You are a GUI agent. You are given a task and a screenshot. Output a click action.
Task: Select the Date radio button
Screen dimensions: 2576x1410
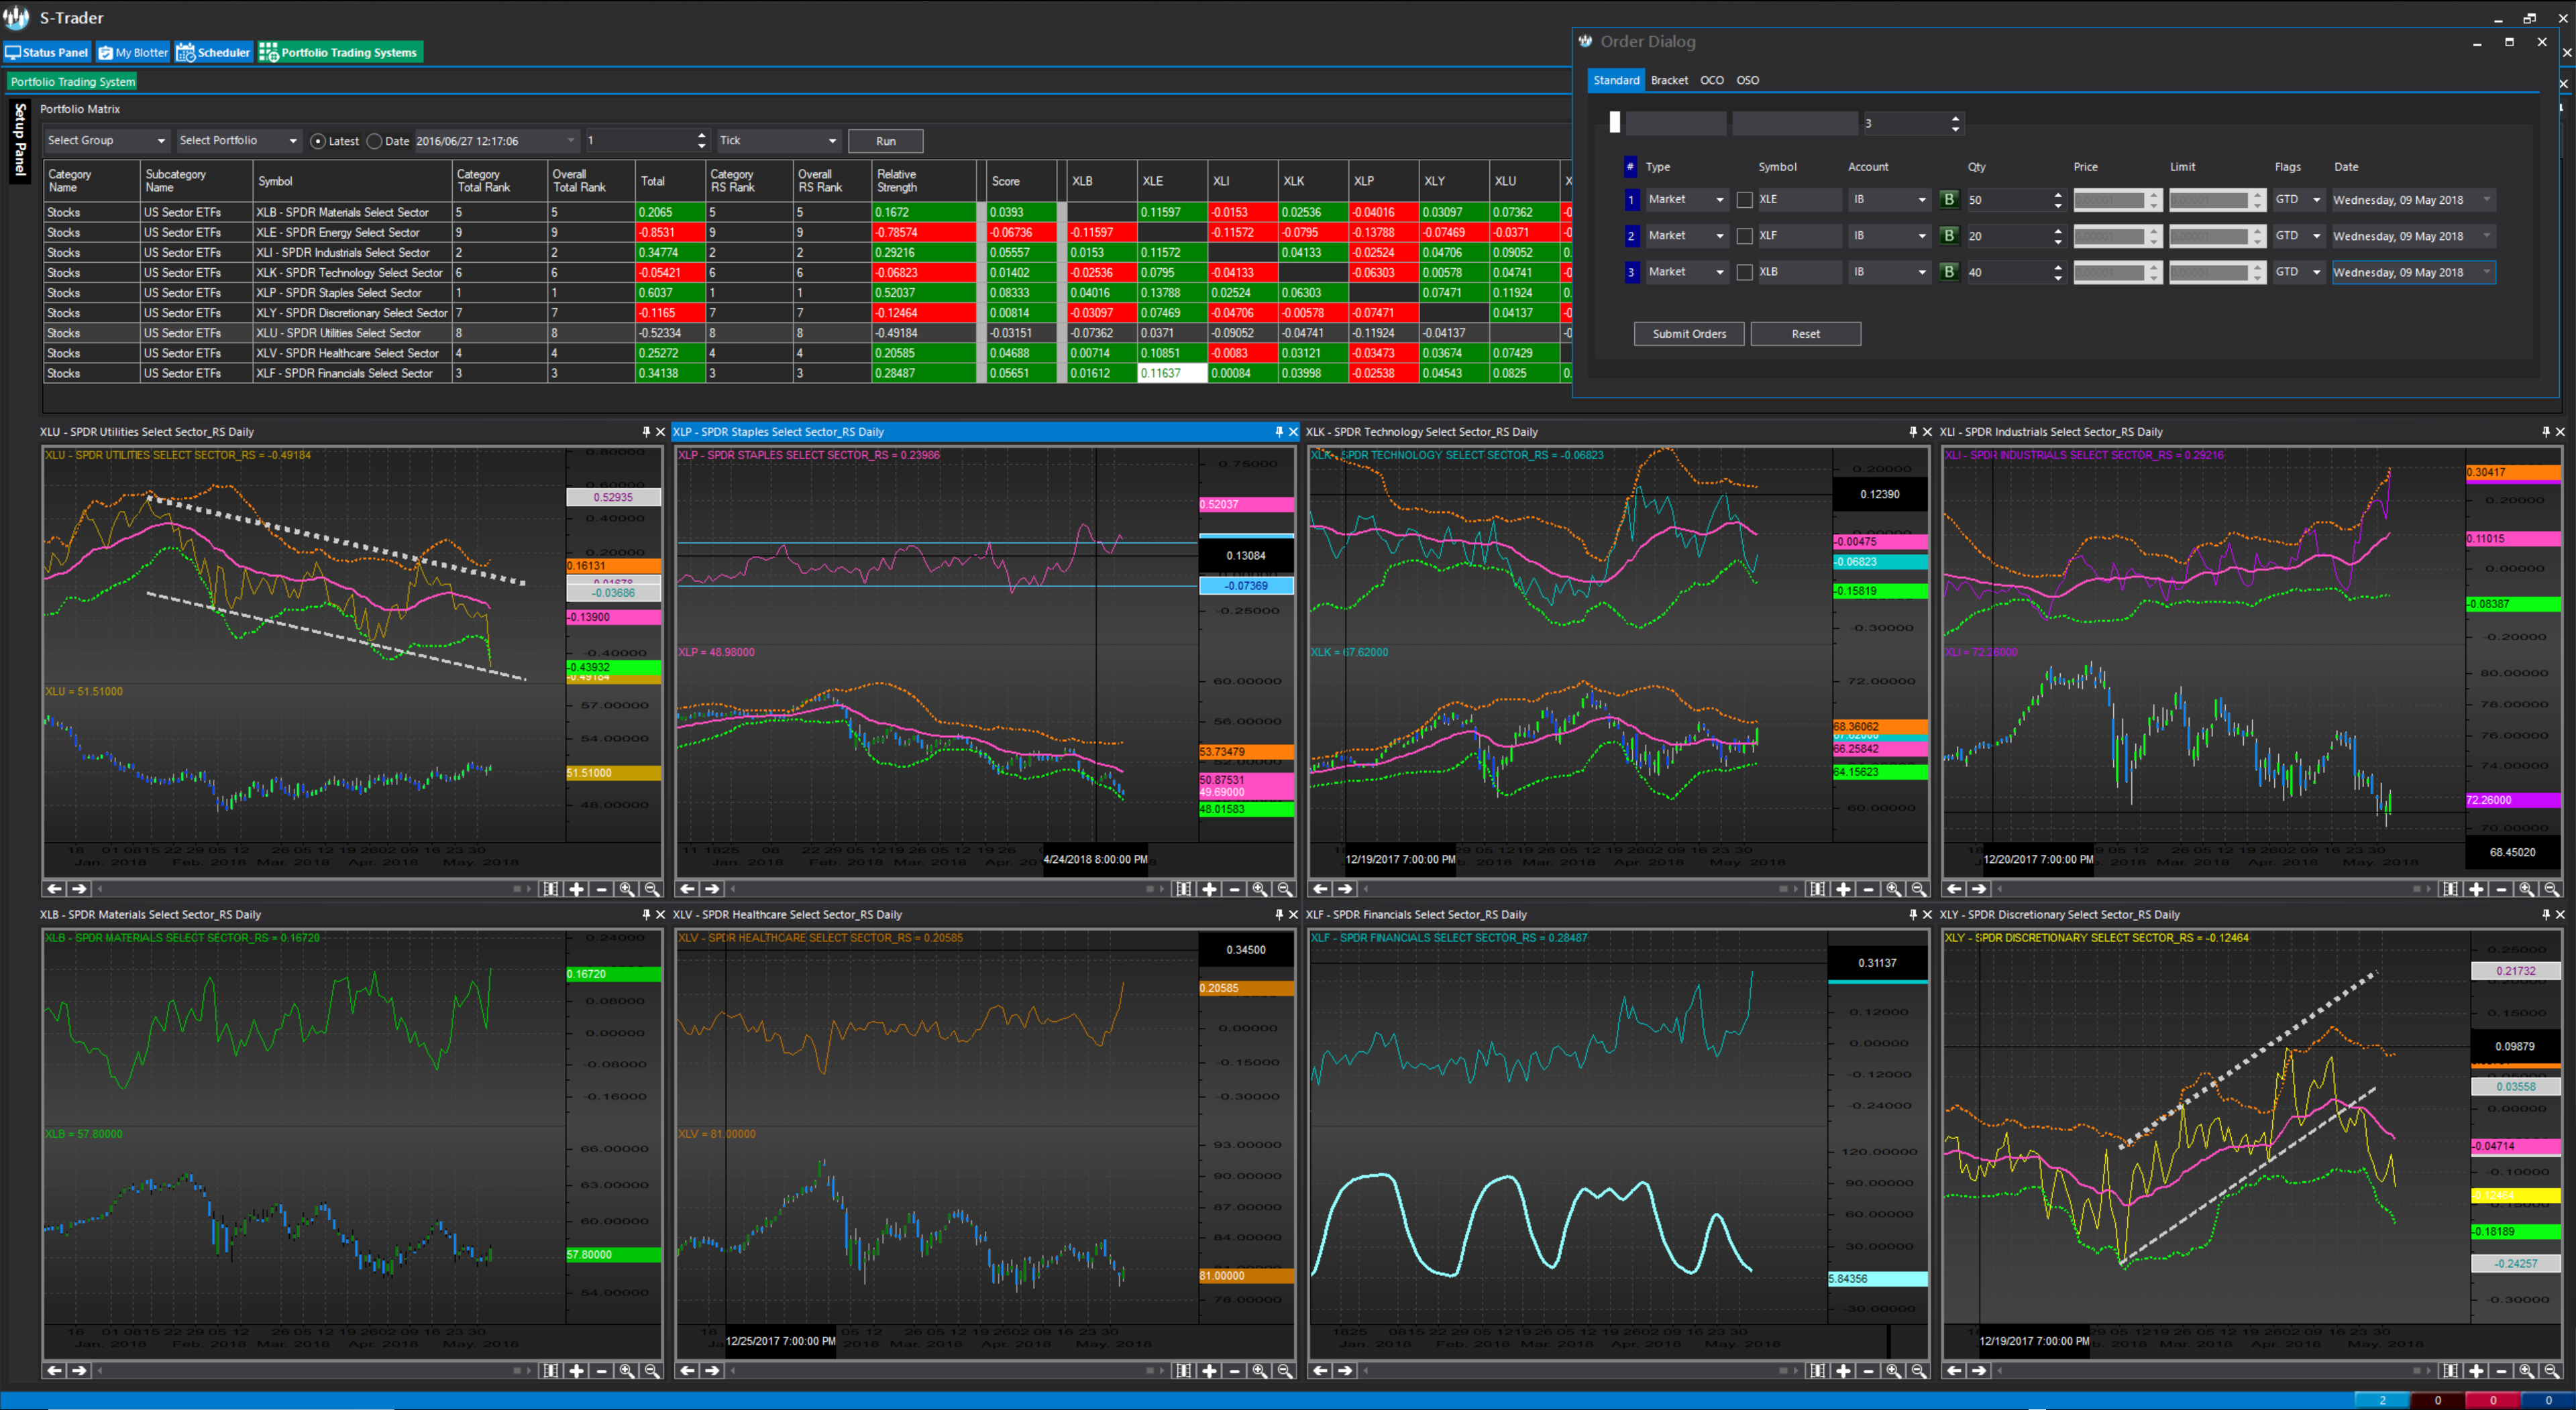[375, 141]
